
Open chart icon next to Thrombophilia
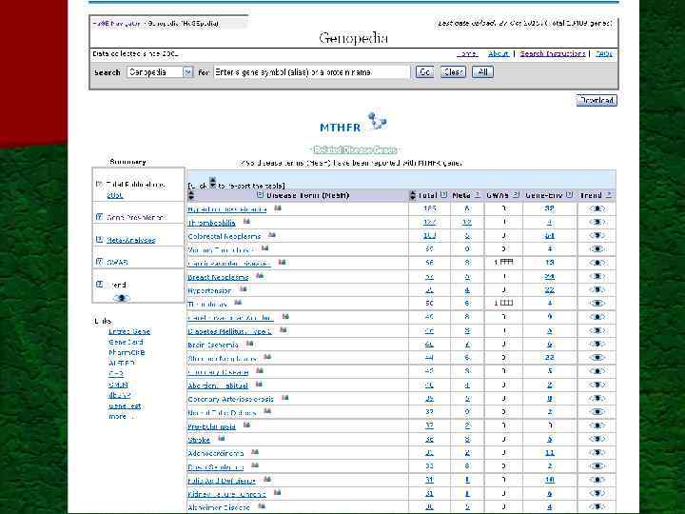[246, 222]
